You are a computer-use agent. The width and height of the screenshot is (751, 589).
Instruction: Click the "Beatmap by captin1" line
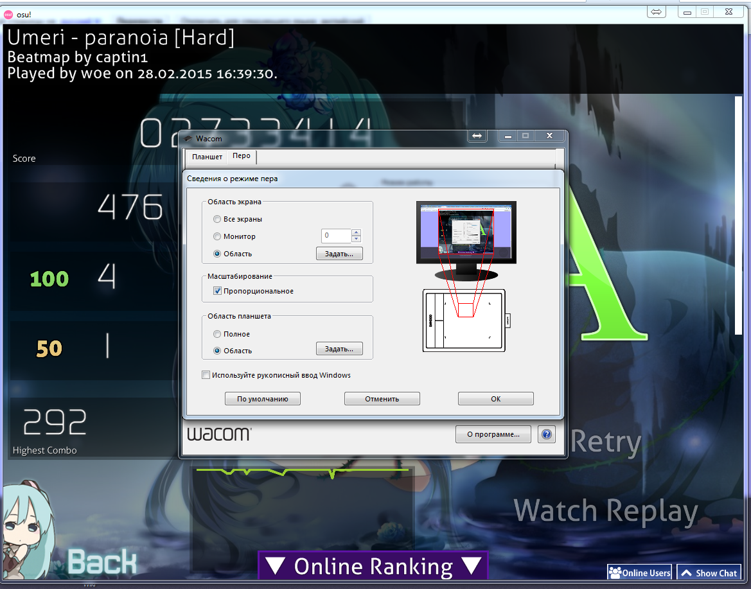[x=77, y=57]
